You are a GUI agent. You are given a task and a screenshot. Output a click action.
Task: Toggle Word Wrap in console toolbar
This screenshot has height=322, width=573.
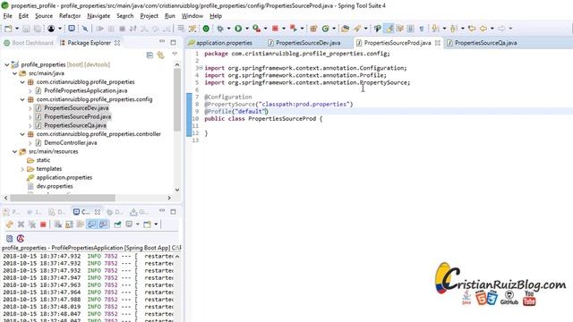click(x=80, y=225)
